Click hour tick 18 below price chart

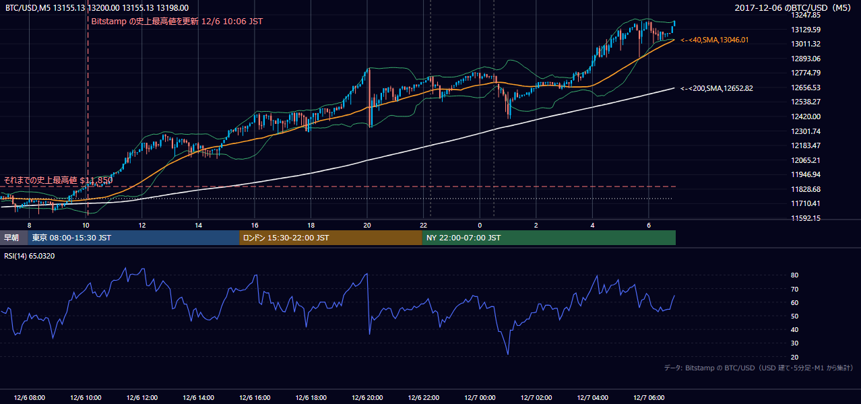[x=311, y=225]
